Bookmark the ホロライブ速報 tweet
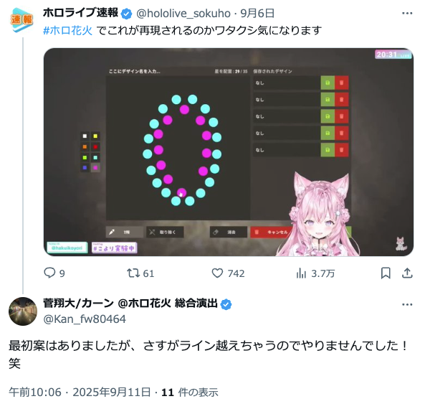 click(386, 273)
